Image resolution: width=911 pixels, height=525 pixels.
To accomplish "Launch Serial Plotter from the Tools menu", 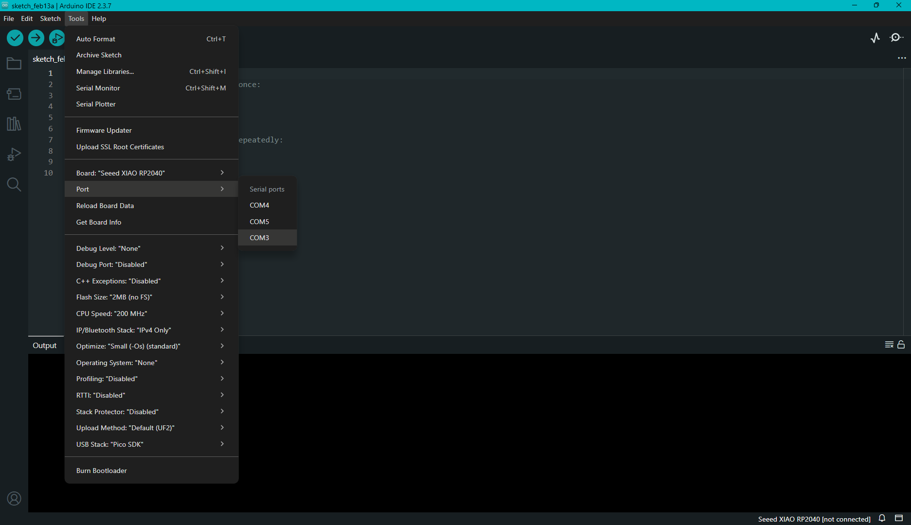I will point(151,104).
